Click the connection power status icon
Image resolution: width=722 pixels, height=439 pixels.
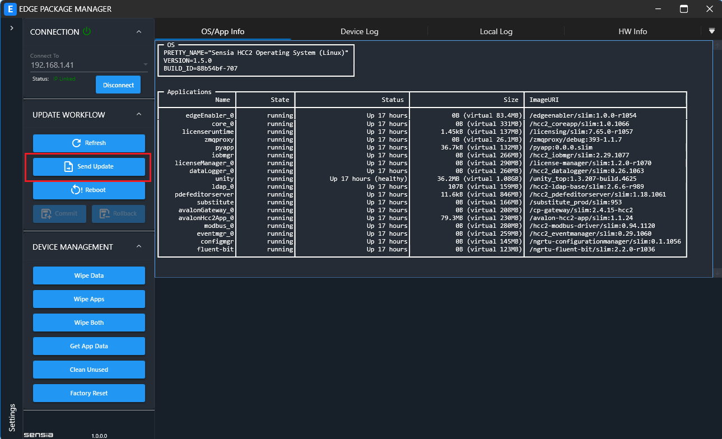(x=87, y=32)
